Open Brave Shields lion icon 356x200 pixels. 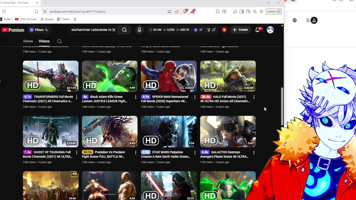pos(185,11)
